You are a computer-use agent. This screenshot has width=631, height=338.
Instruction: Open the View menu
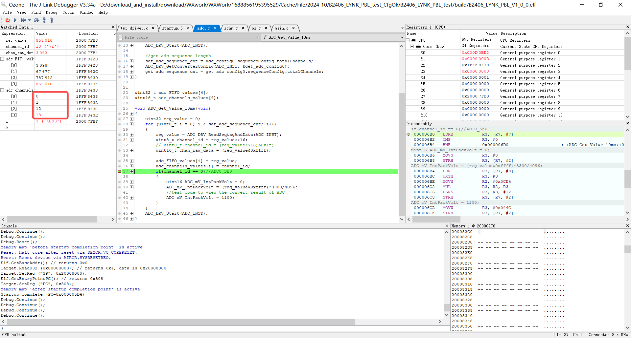click(22, 12)
